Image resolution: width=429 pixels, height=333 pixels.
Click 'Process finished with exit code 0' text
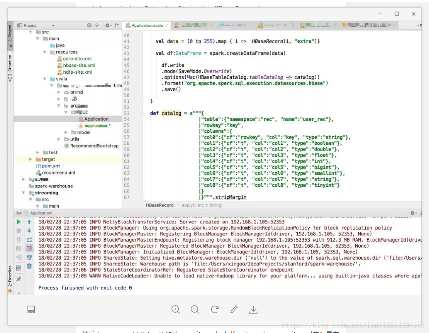tap(85, 287)
